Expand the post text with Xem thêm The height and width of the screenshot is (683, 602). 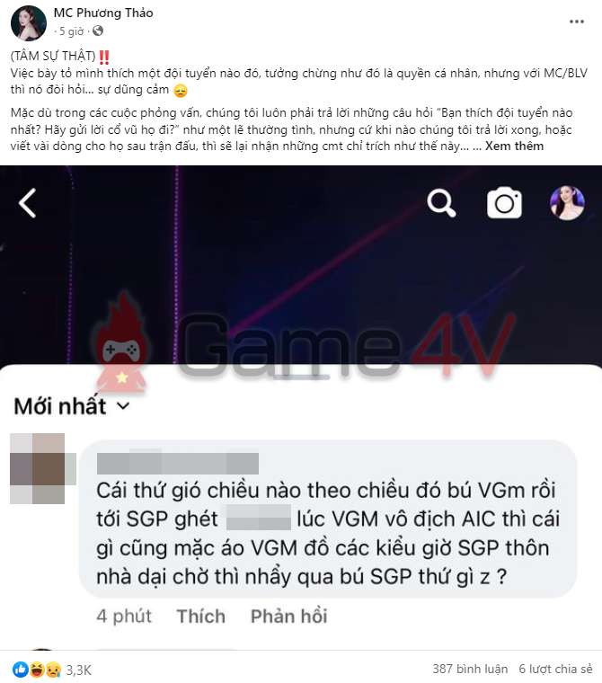(x=515, y=146)
